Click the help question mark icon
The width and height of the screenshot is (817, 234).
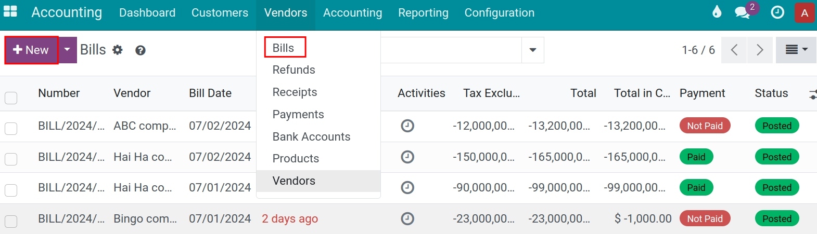pos(140,50)
